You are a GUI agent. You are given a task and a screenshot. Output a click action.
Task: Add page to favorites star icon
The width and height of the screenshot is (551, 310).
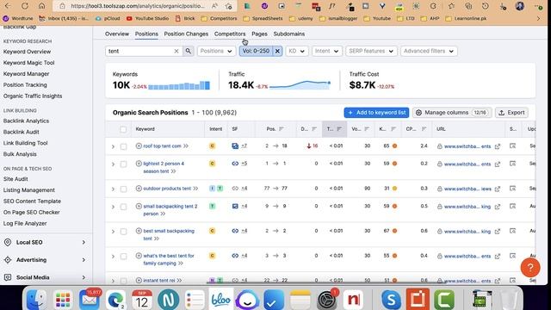[229, 6]
